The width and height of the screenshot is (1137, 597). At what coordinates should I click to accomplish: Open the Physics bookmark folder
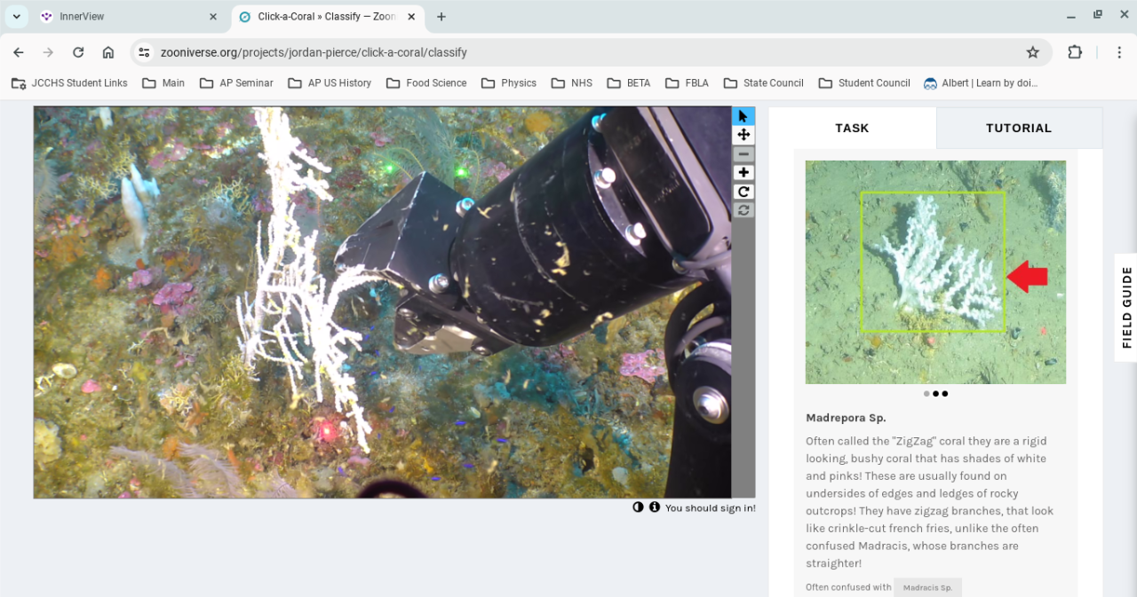coord(509,82)
